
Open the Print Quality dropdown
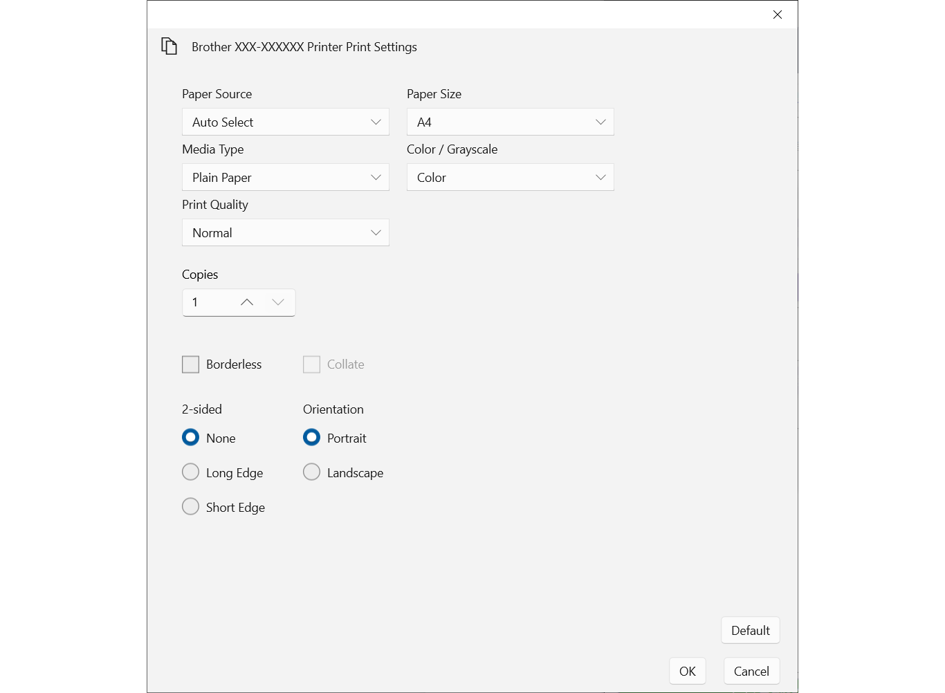(286, 232)
